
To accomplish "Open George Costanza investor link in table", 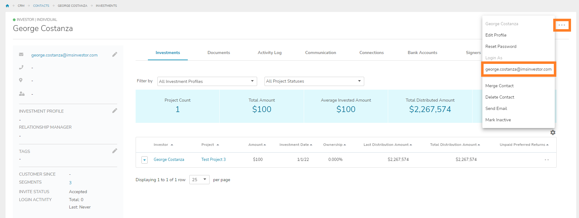I will pyautogui.click(x=169, y=160).
